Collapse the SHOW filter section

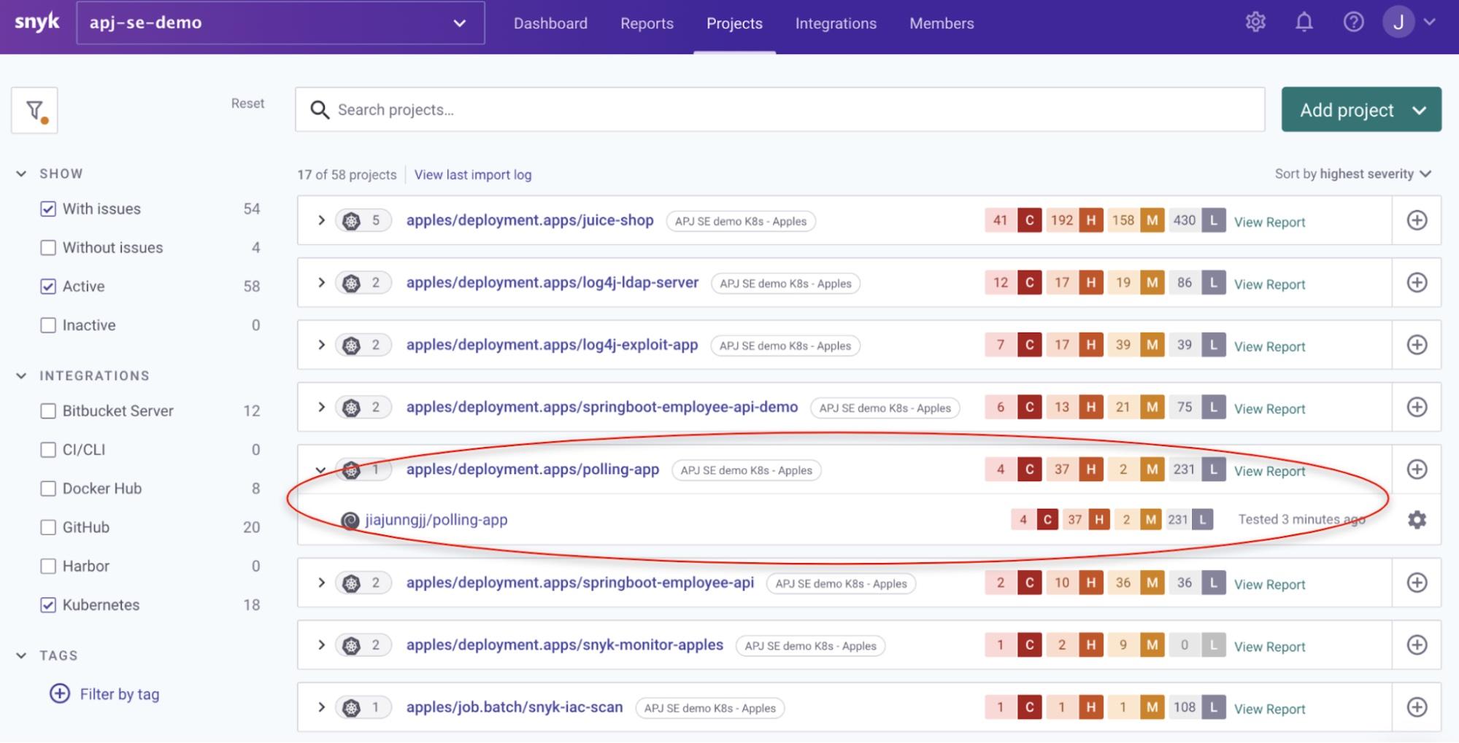pos(21,174)
